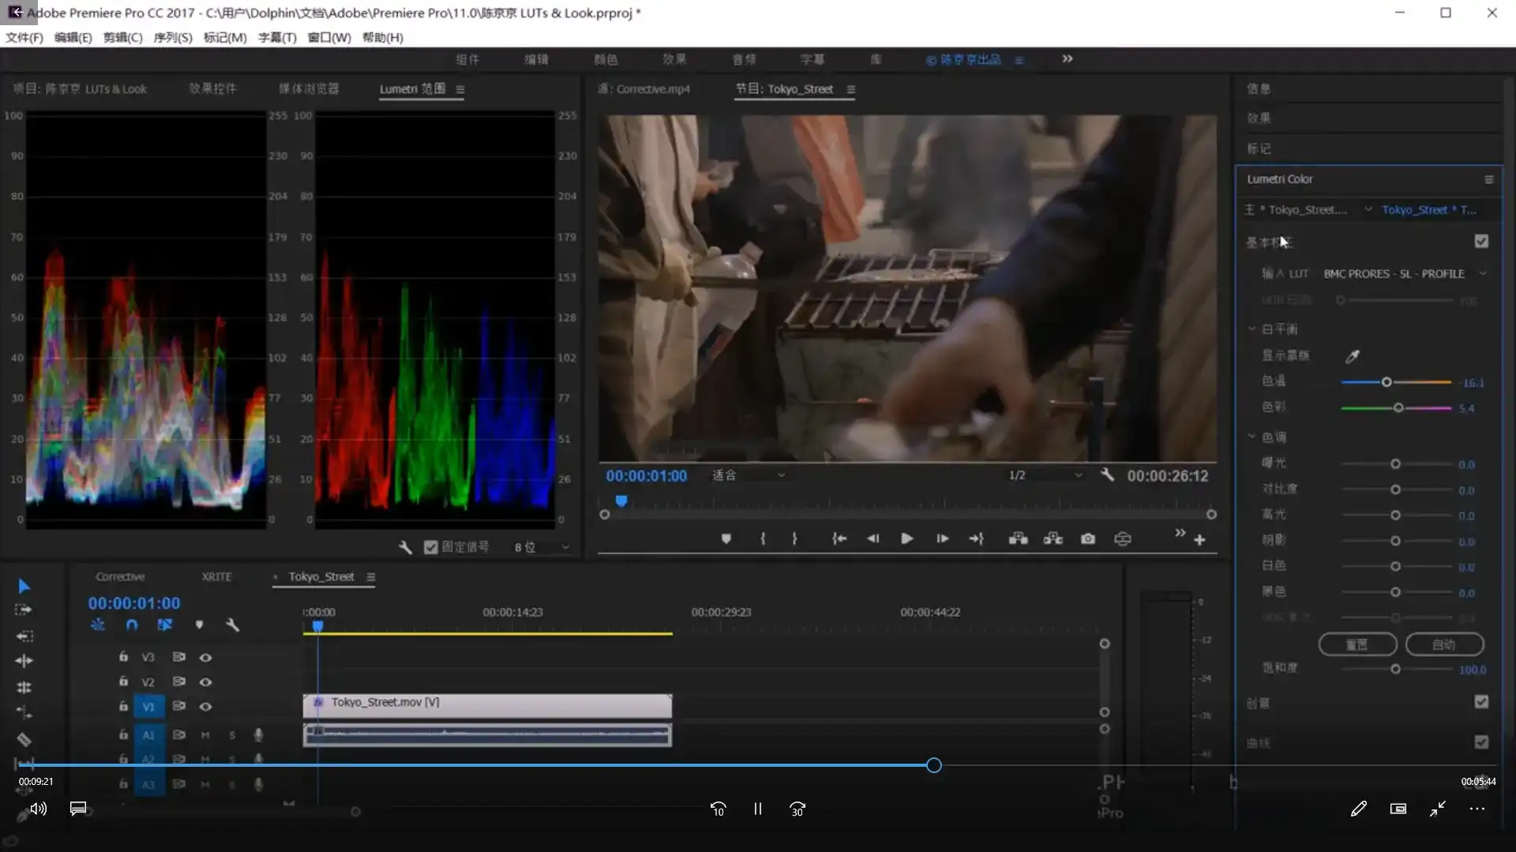Select the Track Select Forward tool
The height and width of the screenshot is (852, 1516).
click(24, 609)
